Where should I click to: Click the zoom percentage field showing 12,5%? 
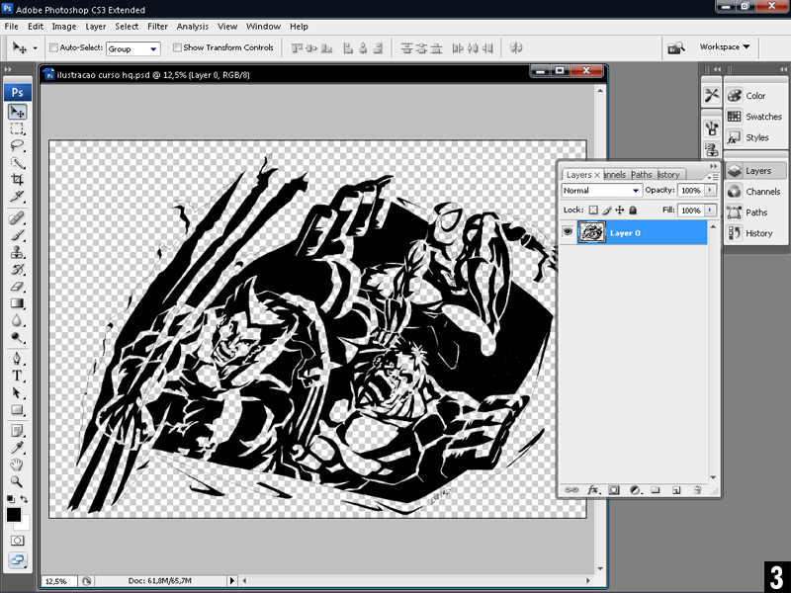pos(58,581)
